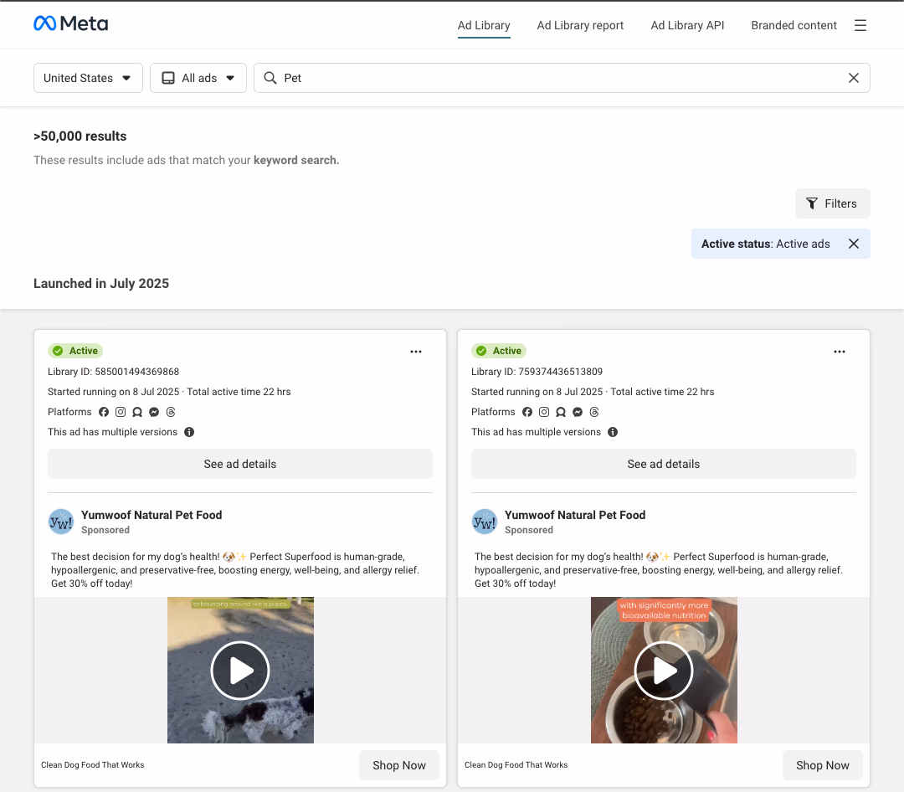
Task: Click the Library ID 759374436513809 text
Action: click(x=537, y=372)
